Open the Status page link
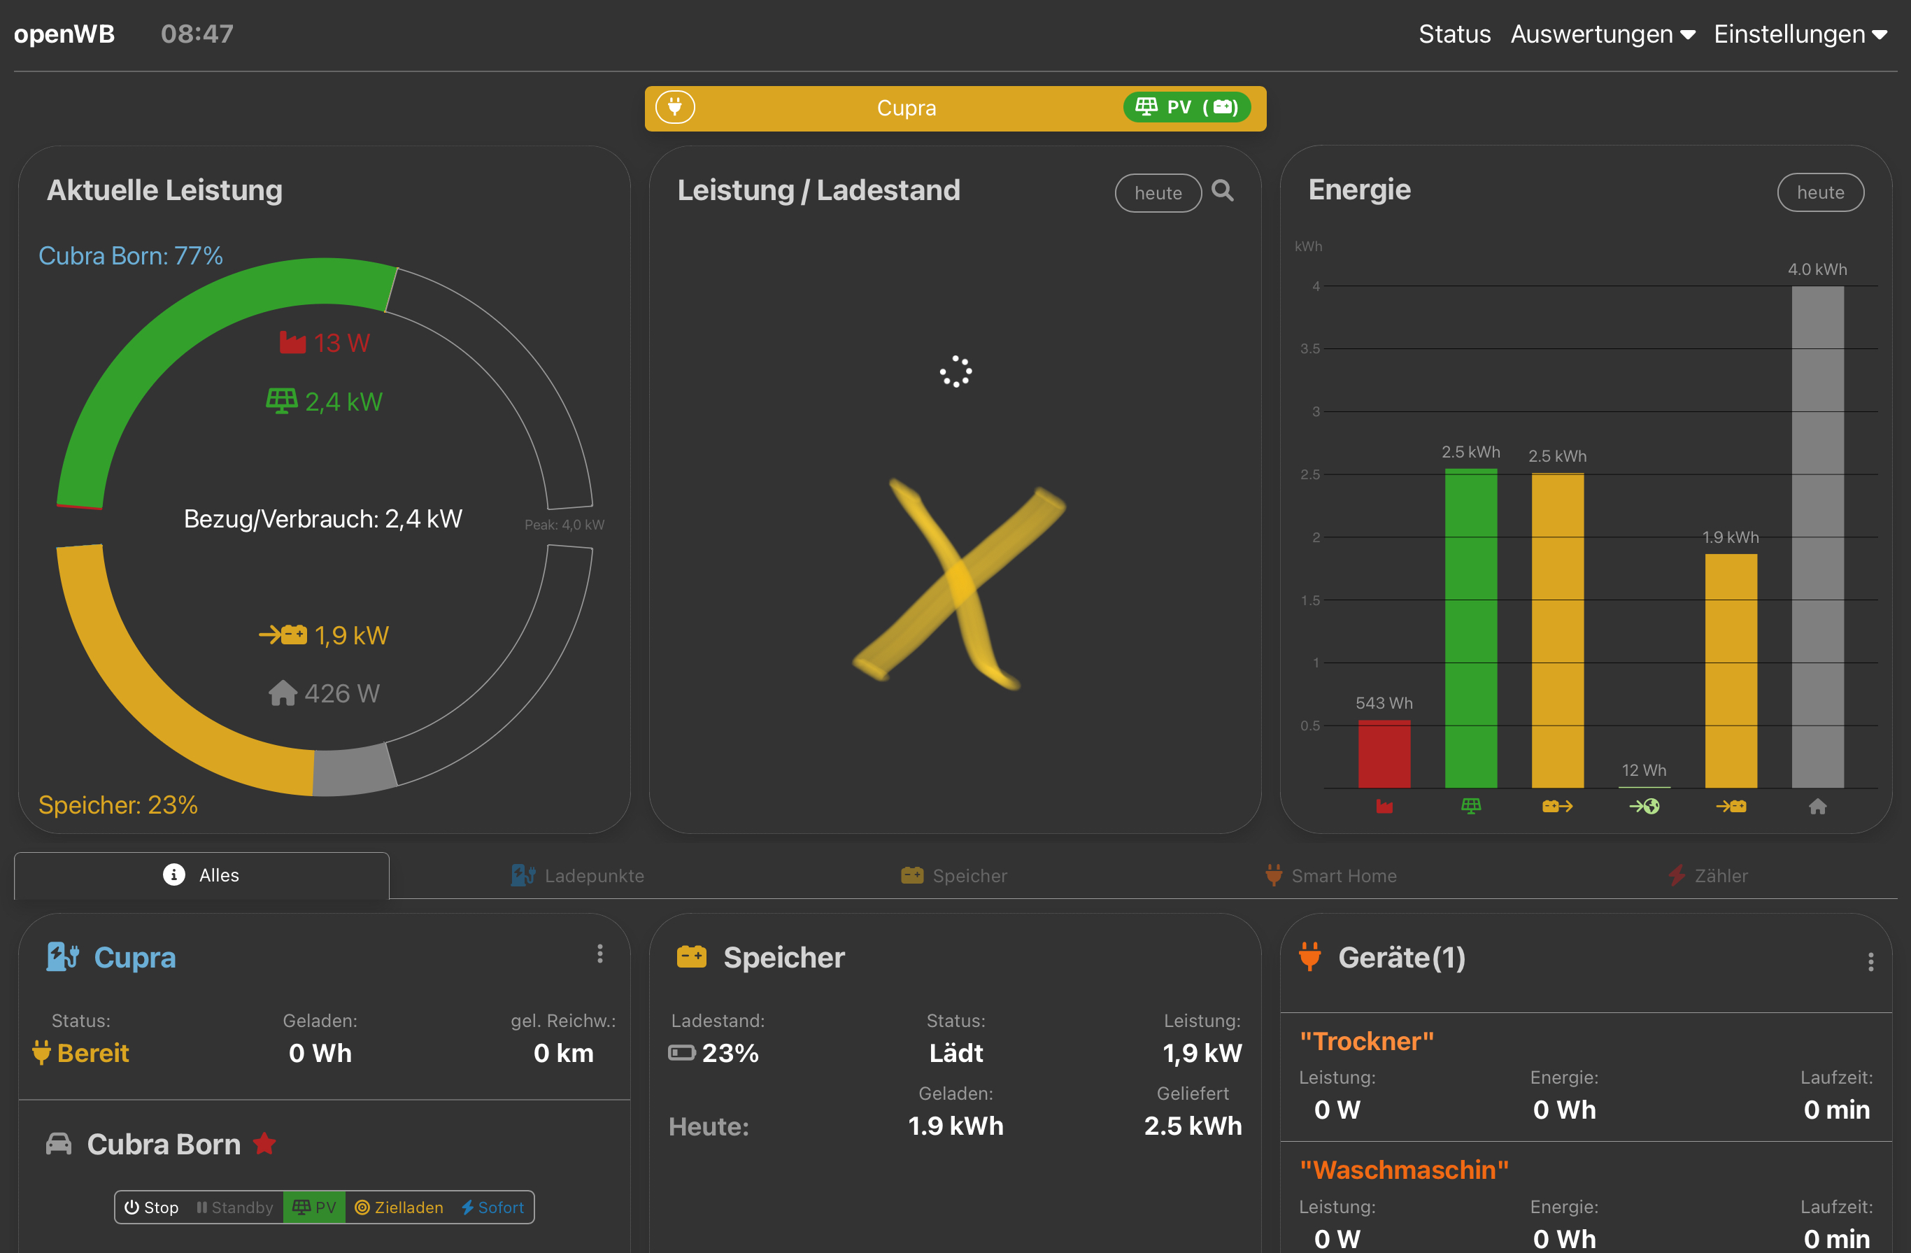1911x1253 pixels. tap(1454, 34)
